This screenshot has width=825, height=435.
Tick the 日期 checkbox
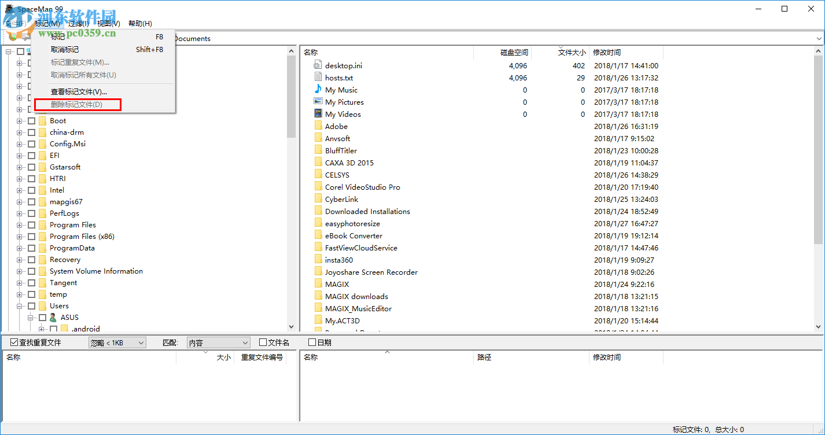tap(312, 342)
